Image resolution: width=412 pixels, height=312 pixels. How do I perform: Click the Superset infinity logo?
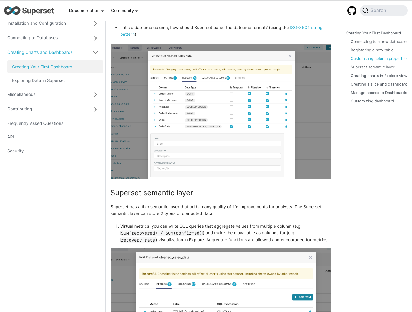12,11
